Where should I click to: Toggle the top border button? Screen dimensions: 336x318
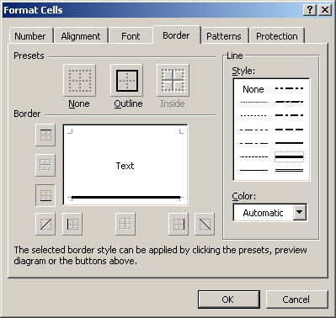[x=45, y=135]
